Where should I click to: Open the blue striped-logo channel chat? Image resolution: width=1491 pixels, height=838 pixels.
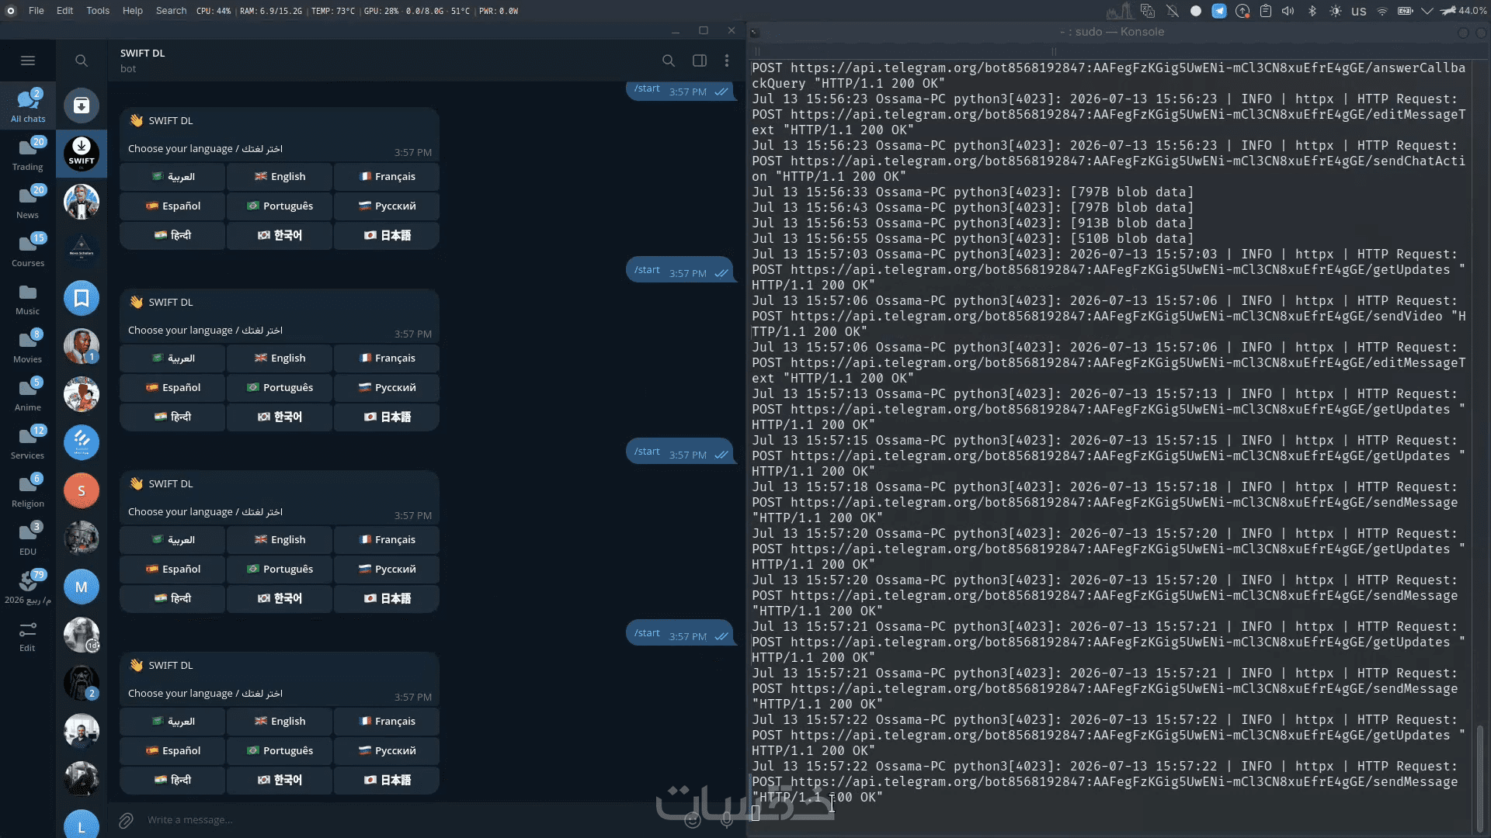click(x=82, y=442)
